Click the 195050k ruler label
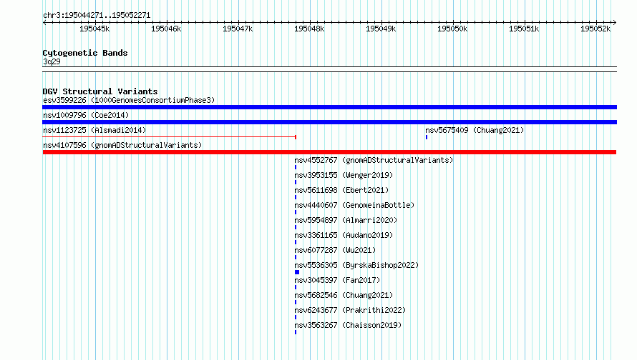Screen dimensions: 637x360 click(452, 29)
